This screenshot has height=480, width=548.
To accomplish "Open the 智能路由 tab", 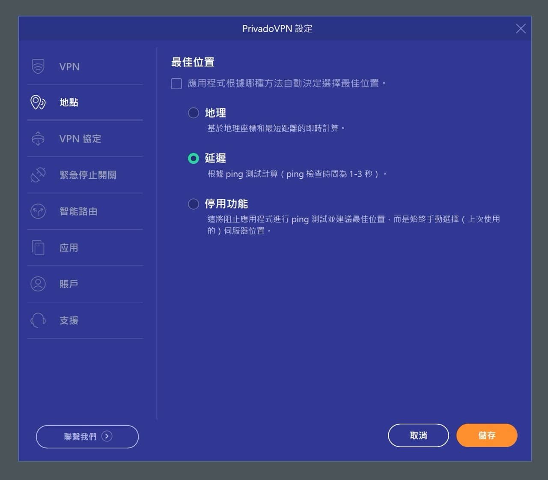I will click(x=85, y=211).
